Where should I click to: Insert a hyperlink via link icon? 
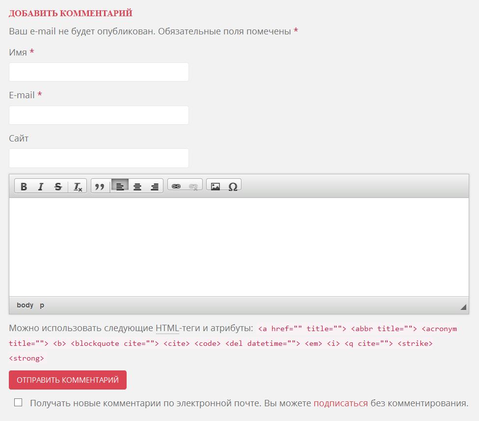click(x=176, y=186)
